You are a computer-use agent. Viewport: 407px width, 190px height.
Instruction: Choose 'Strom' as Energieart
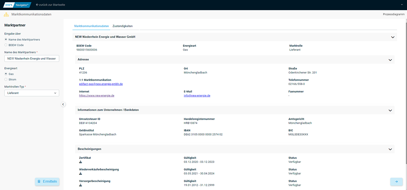[x=6, y=79]
